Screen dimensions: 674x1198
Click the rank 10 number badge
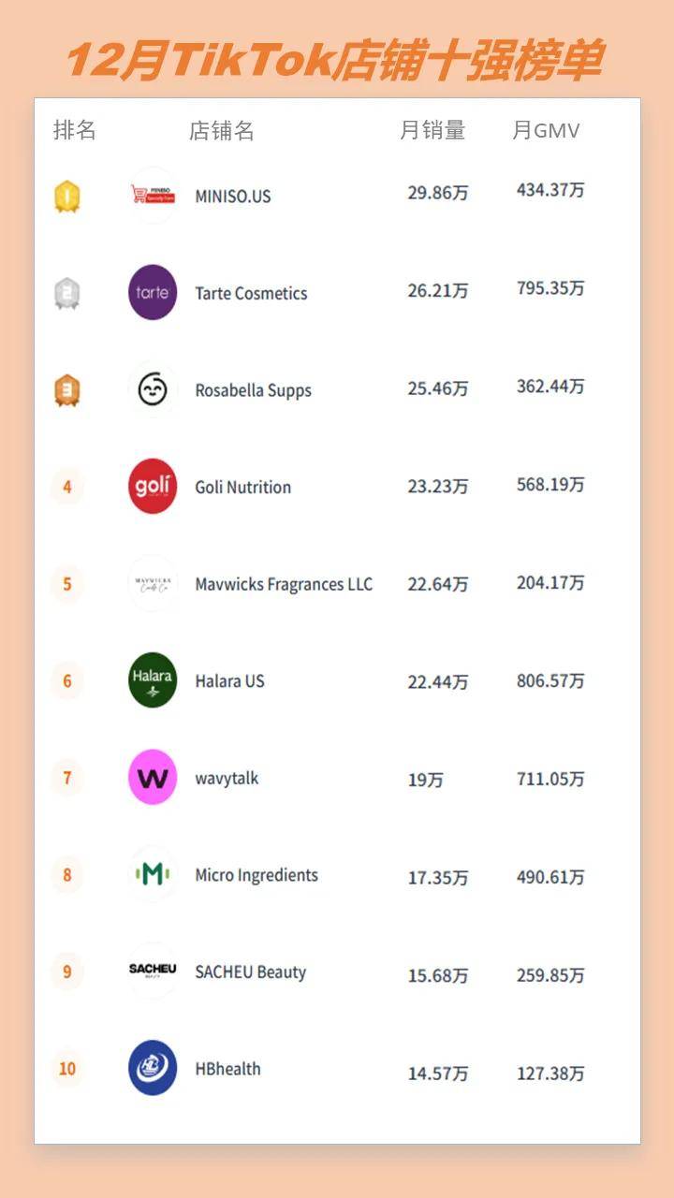67,1068
